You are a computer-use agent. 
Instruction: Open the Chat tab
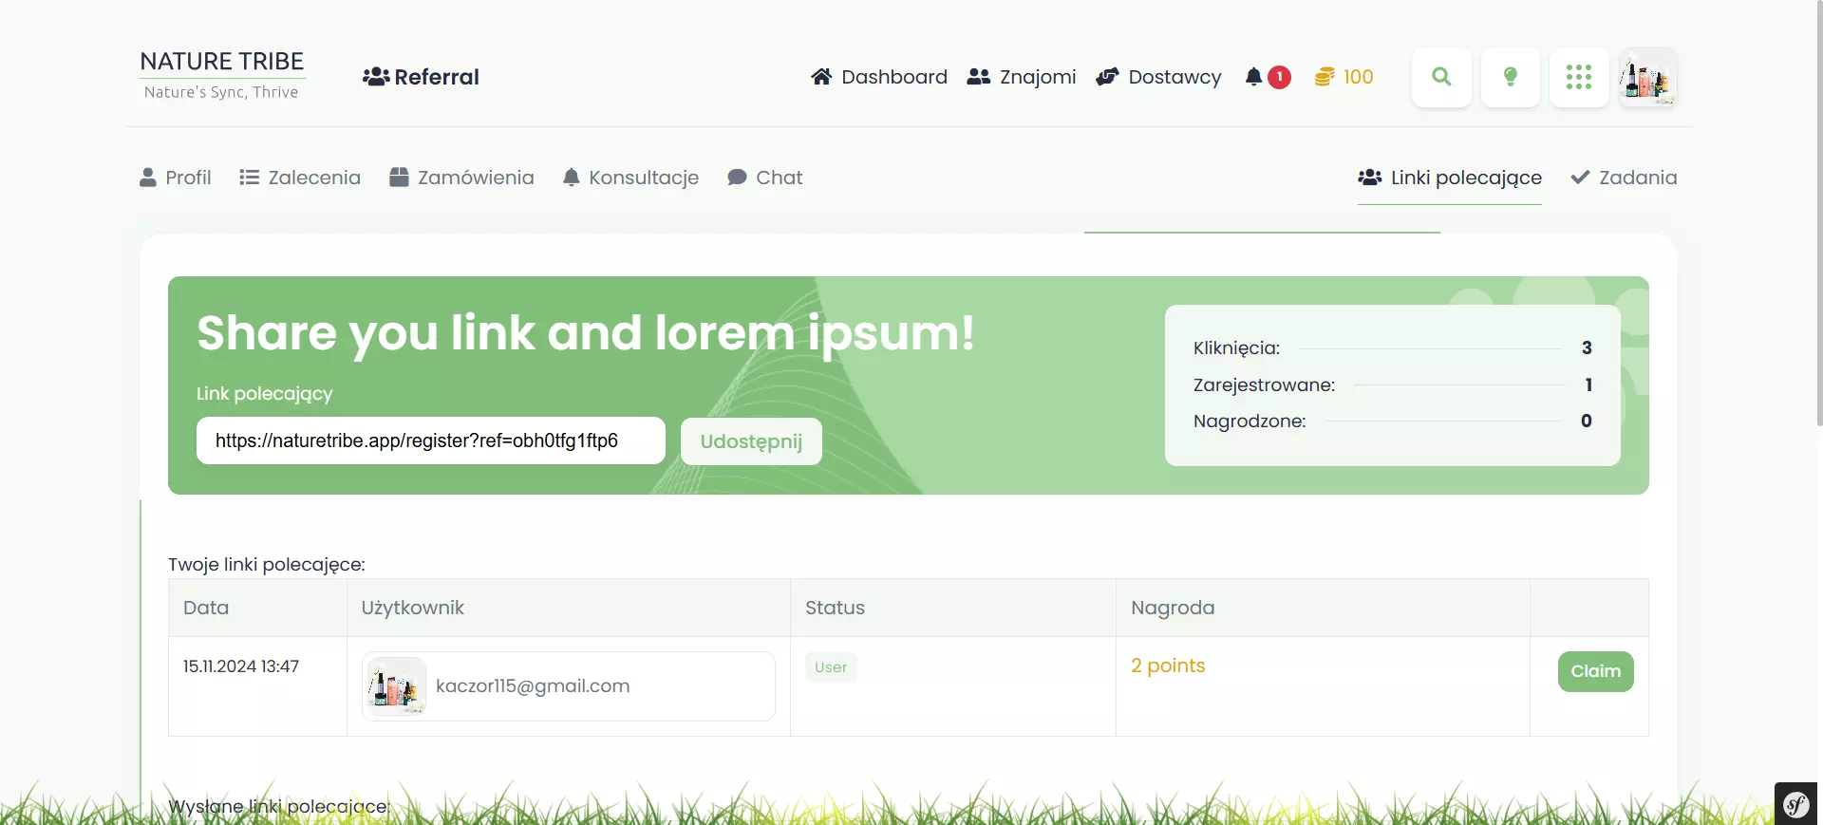pos(765,178)
